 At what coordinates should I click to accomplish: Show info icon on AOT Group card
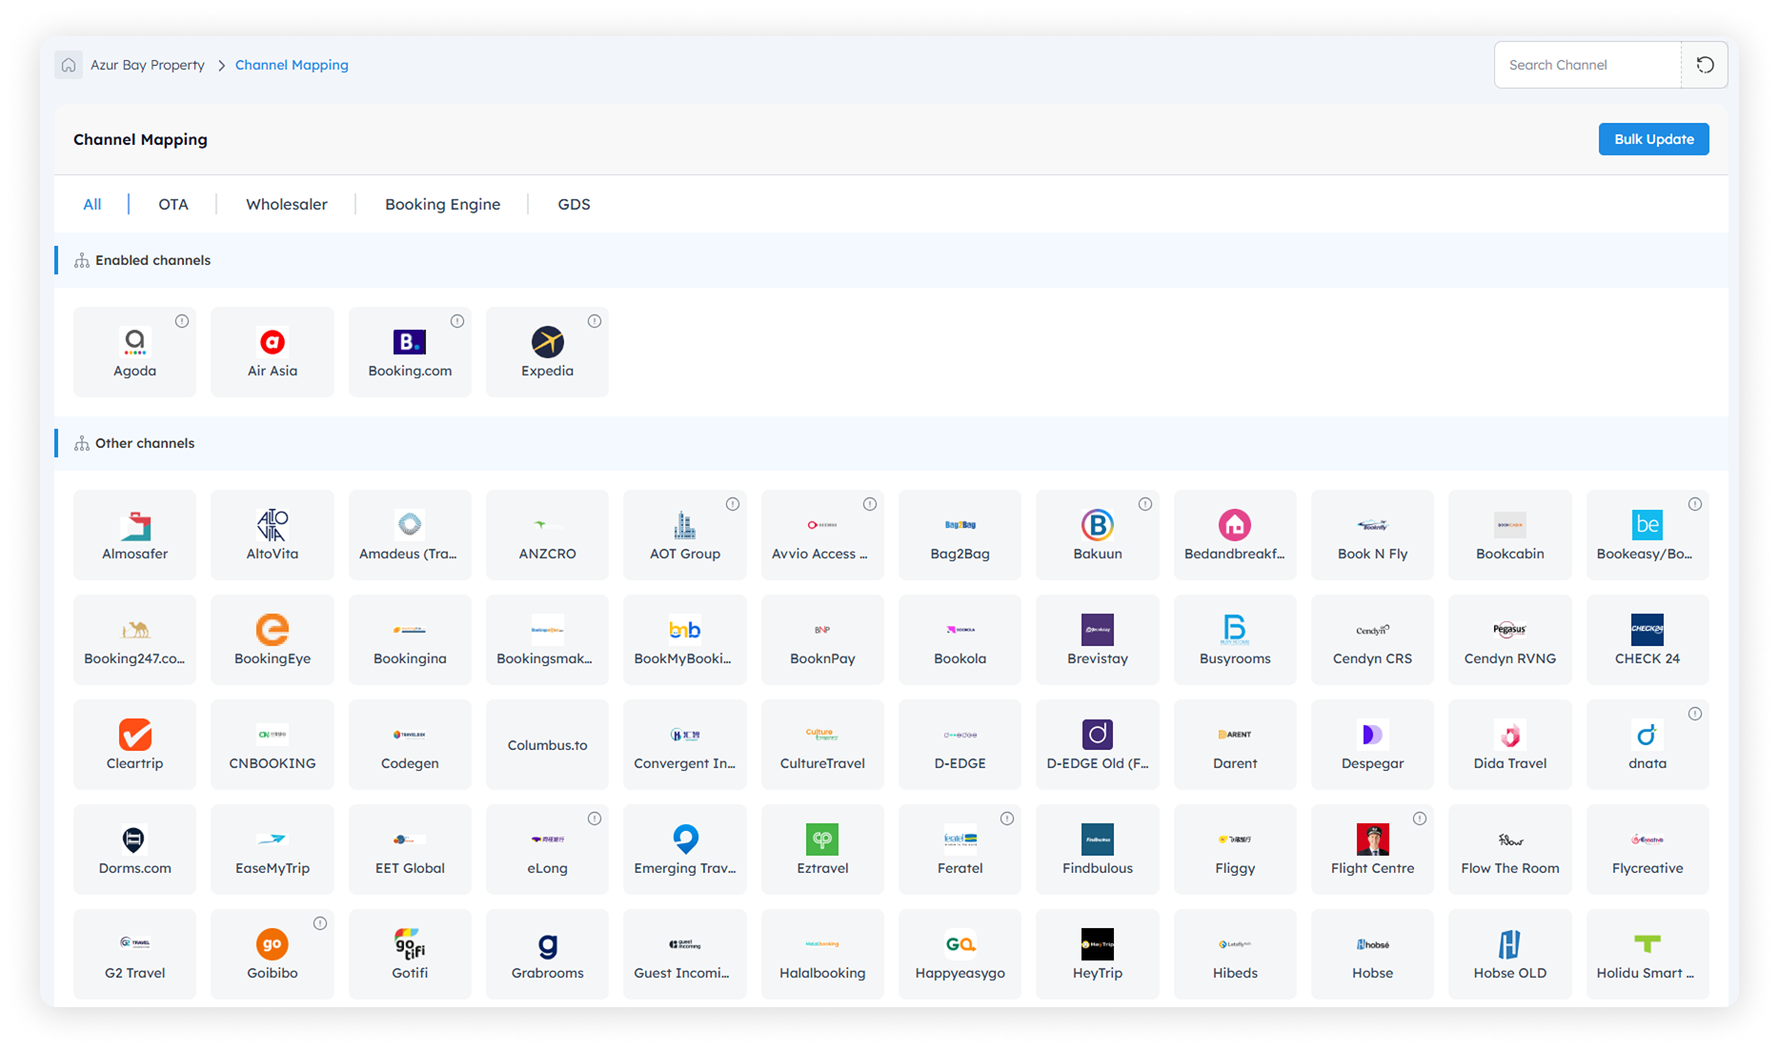tap(733, 504)
